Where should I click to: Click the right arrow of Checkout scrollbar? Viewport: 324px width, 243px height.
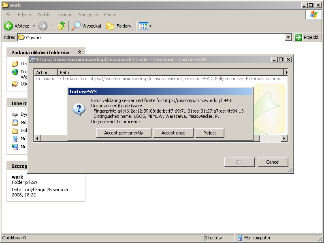[284, 138]
